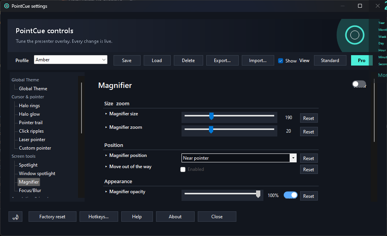Screen dimensions: 387x236
Task: Save the current profile
Action: 127,61
